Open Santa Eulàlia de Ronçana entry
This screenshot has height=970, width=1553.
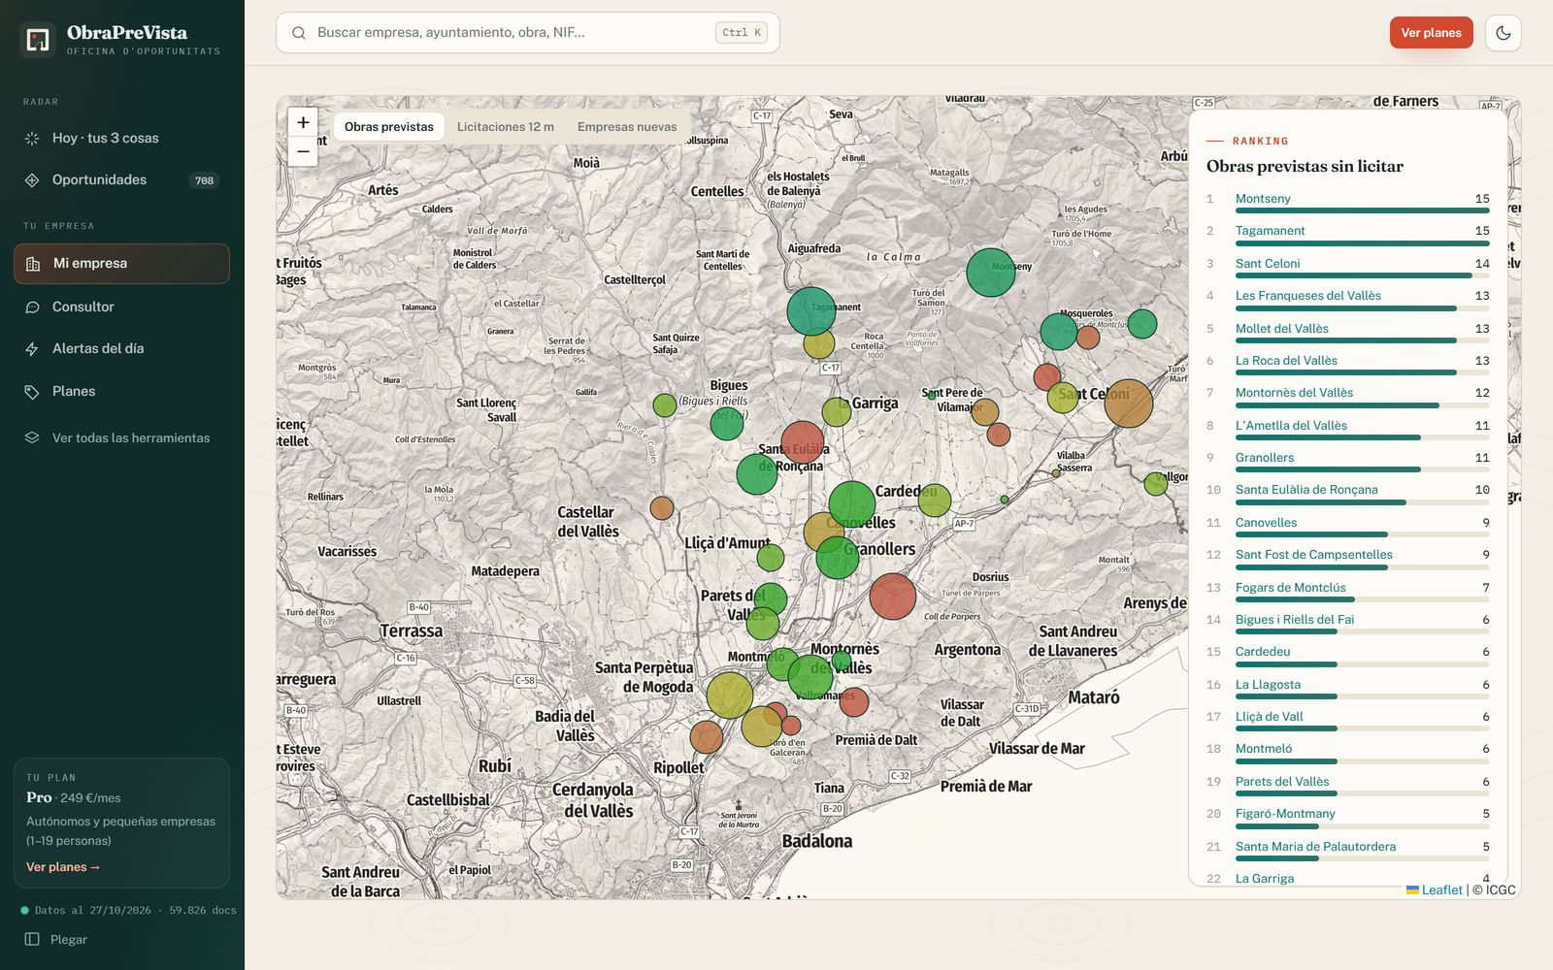coord(1306,490)
